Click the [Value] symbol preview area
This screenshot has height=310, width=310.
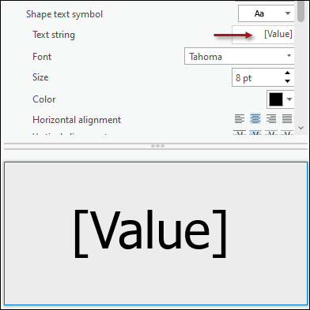[156, 233]
